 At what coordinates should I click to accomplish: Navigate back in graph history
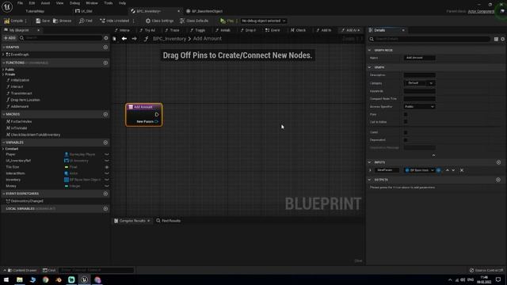(124, 39)
